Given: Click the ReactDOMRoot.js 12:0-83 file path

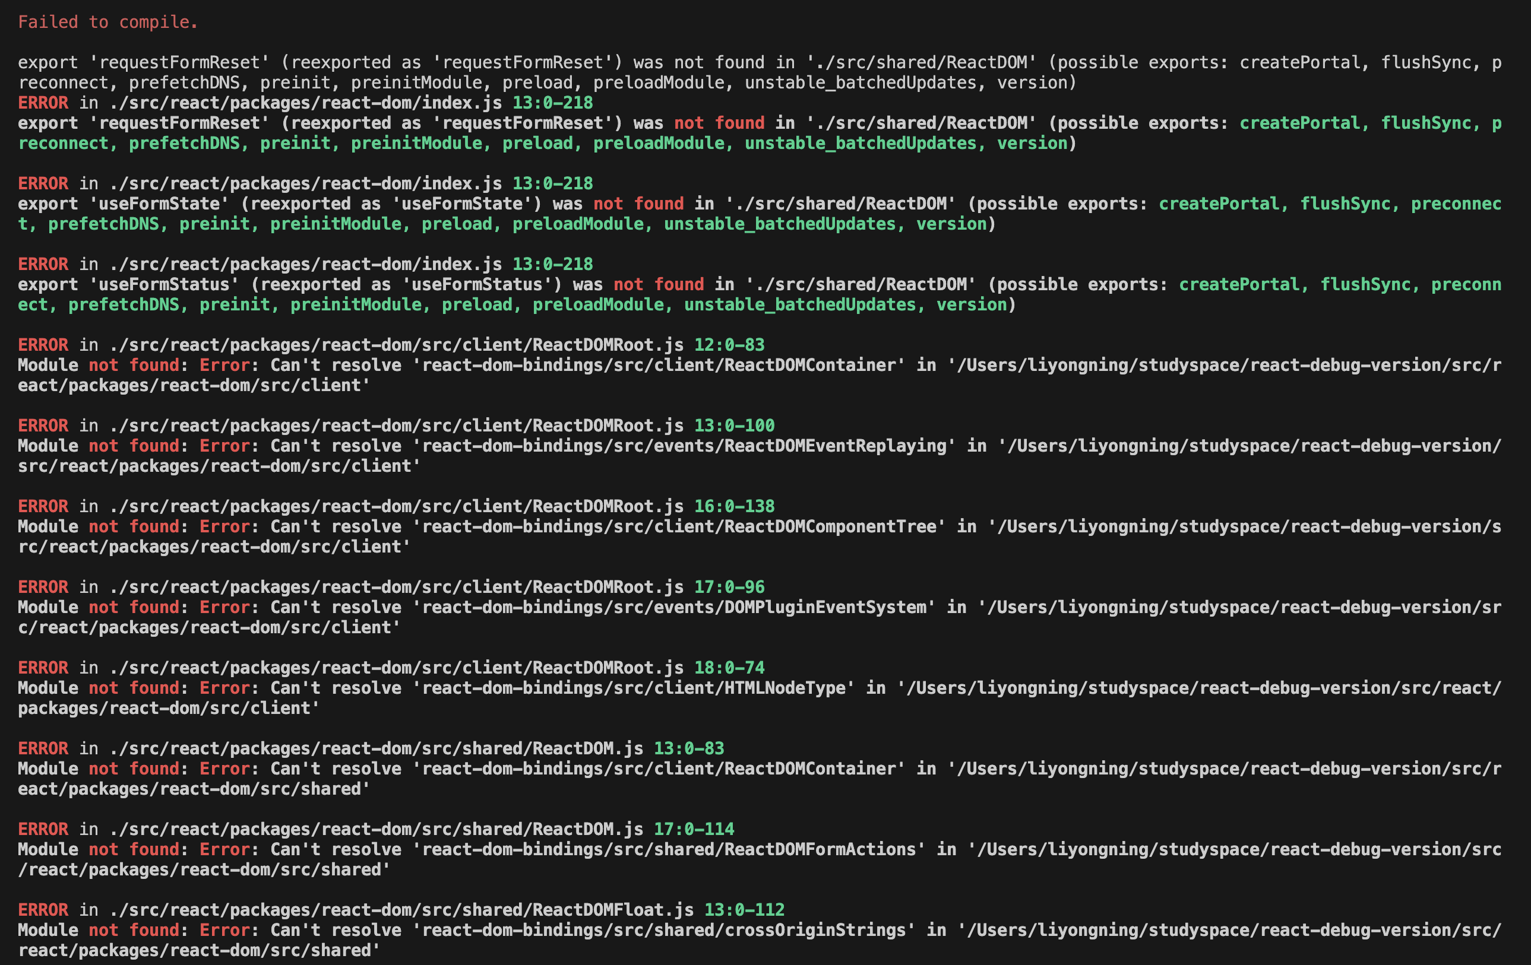Looking at the screenshot, I should (396, 345).
